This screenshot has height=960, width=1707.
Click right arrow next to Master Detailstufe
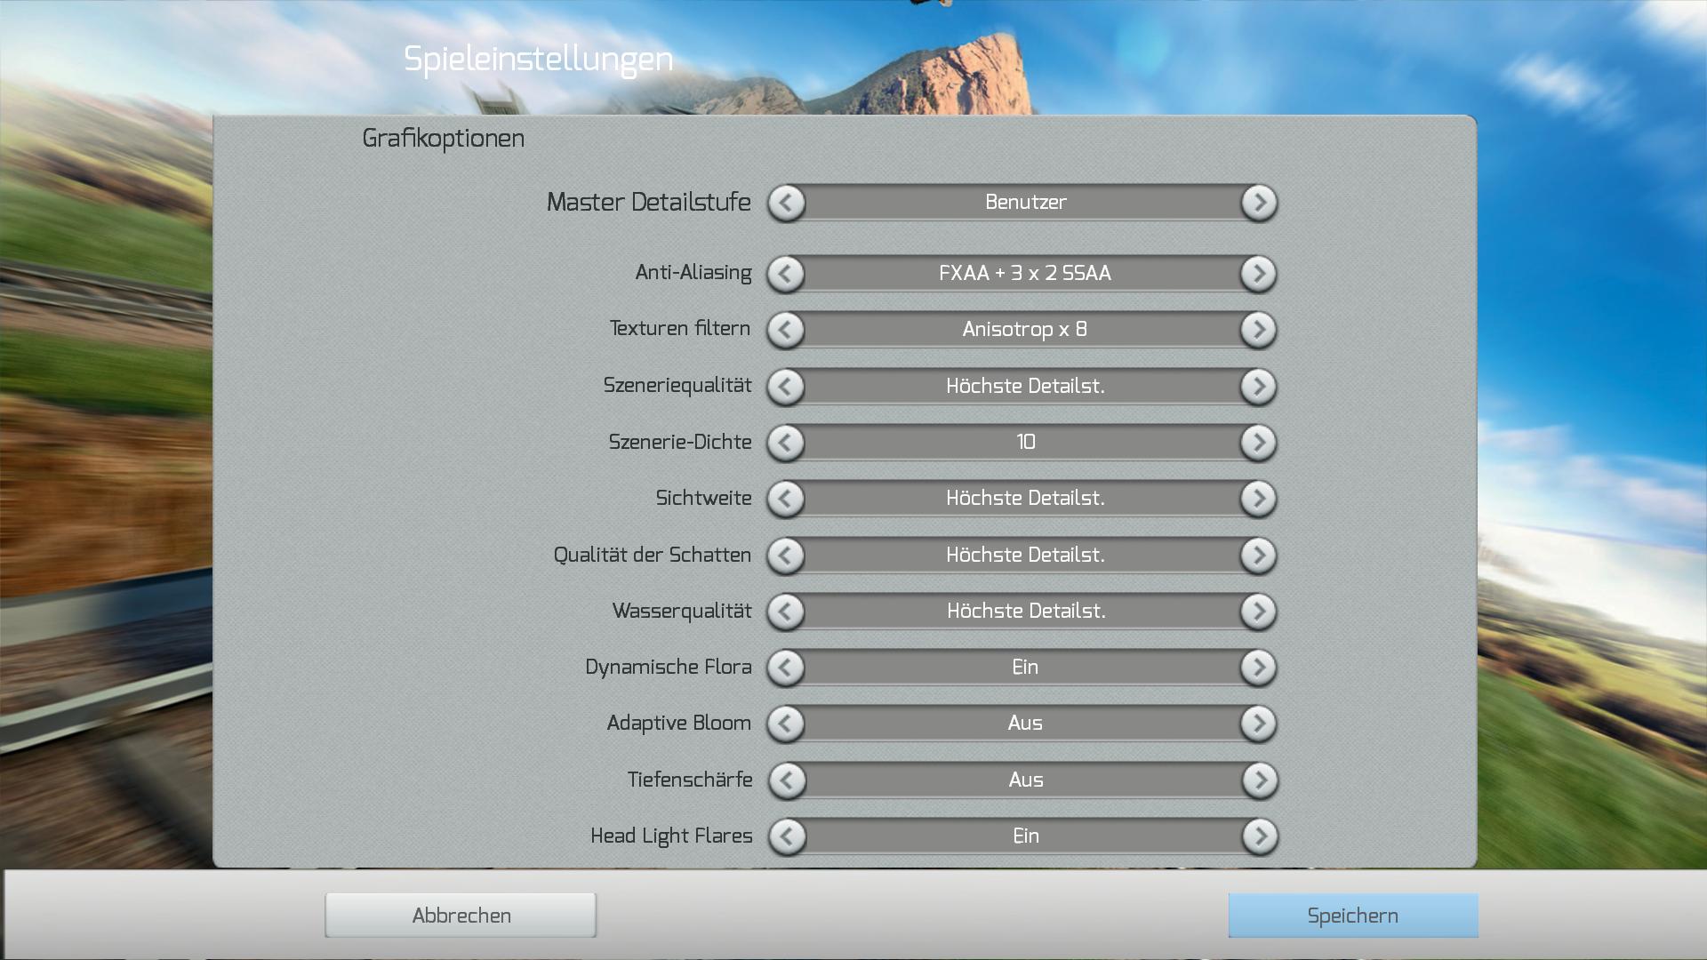1259,203
